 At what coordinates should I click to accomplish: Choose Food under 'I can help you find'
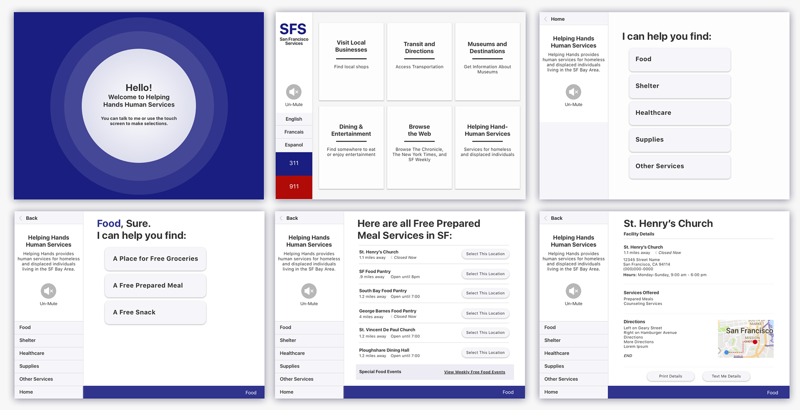680,60
